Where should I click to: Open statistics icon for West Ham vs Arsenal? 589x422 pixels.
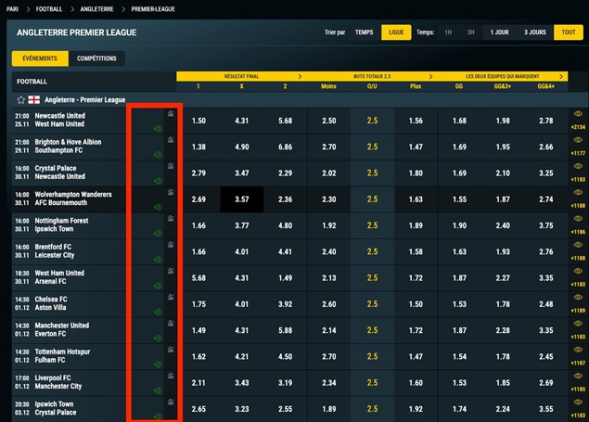click(171, 271)
